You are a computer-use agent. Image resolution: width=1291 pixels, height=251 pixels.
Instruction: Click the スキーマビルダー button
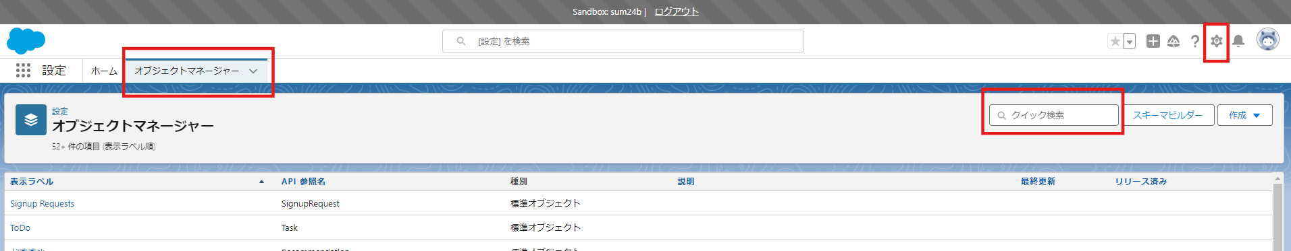click(x=1167, y=115)
